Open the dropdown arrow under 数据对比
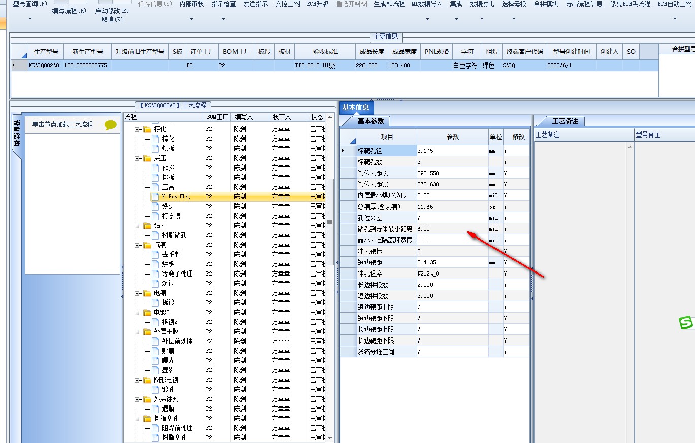 tap(482, 19)
